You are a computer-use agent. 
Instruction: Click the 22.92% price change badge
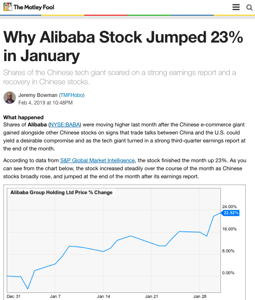pyautogui.click(x=230, y=213)
